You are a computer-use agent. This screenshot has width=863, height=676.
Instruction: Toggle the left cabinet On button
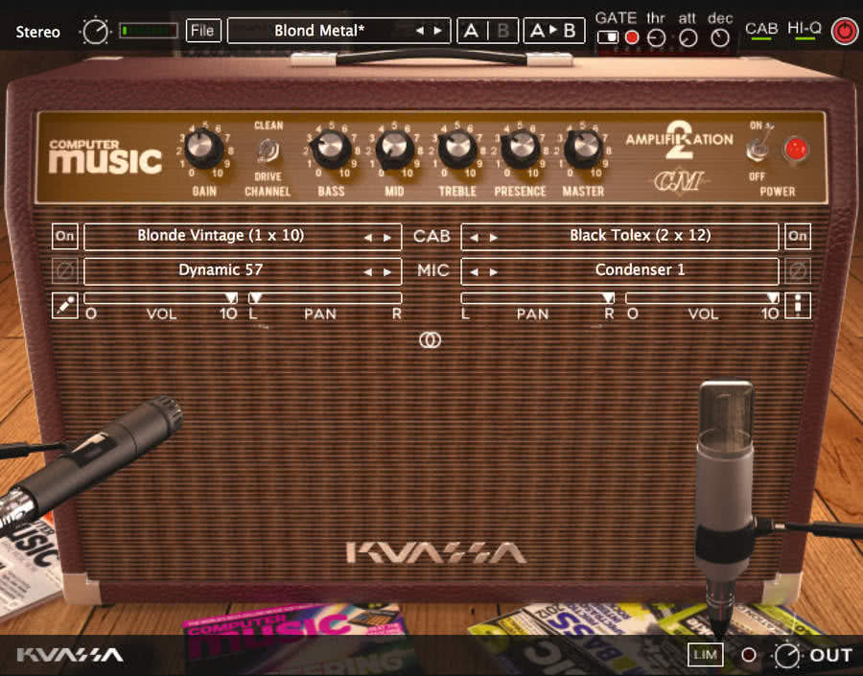pyautogui.click(x=64, y=236)
